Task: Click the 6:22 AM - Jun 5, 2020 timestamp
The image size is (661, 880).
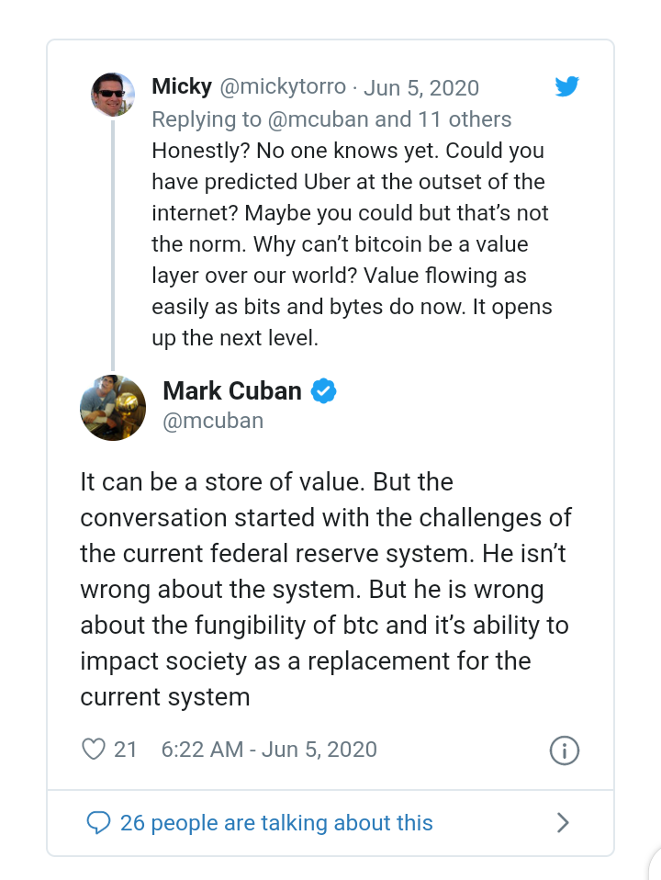Action: (x=269, y=750)
